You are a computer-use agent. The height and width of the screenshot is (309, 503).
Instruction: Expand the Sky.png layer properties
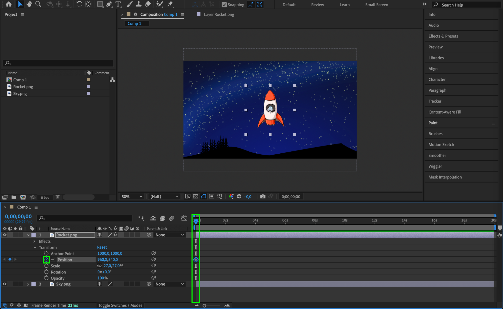[x=28, y=284]
